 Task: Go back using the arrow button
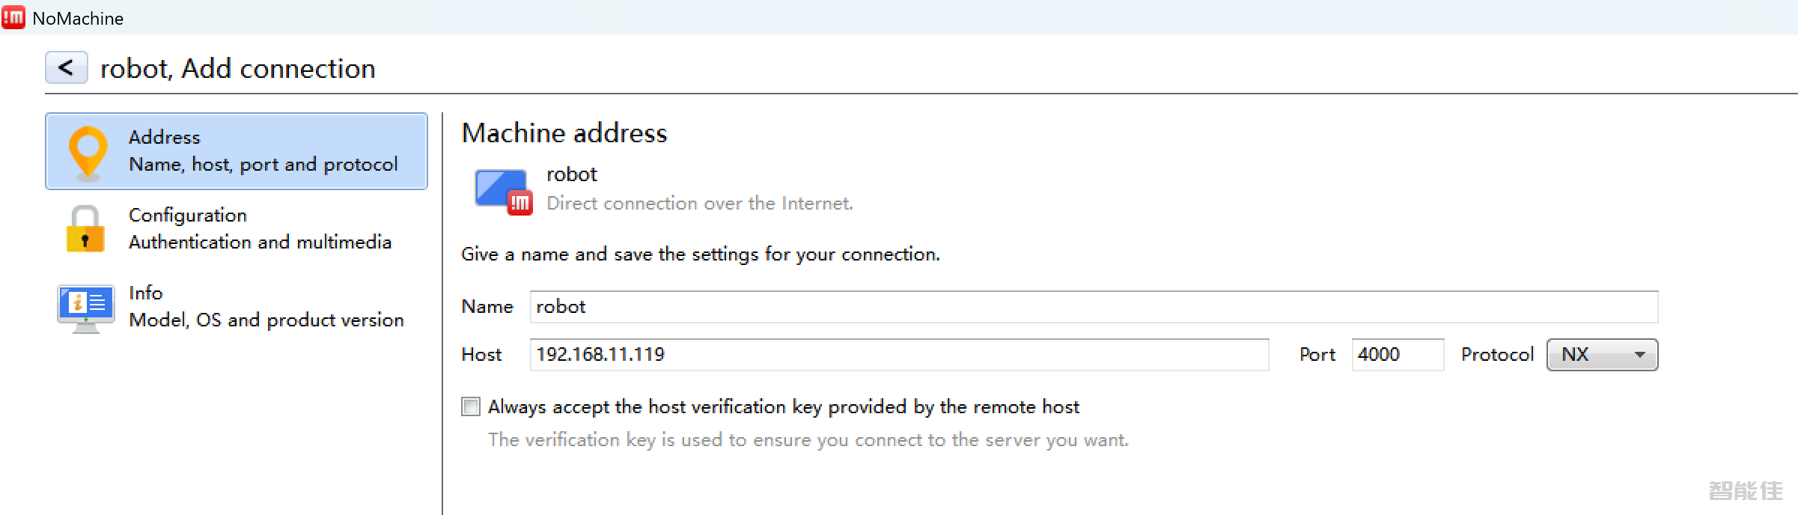[66, 68]
